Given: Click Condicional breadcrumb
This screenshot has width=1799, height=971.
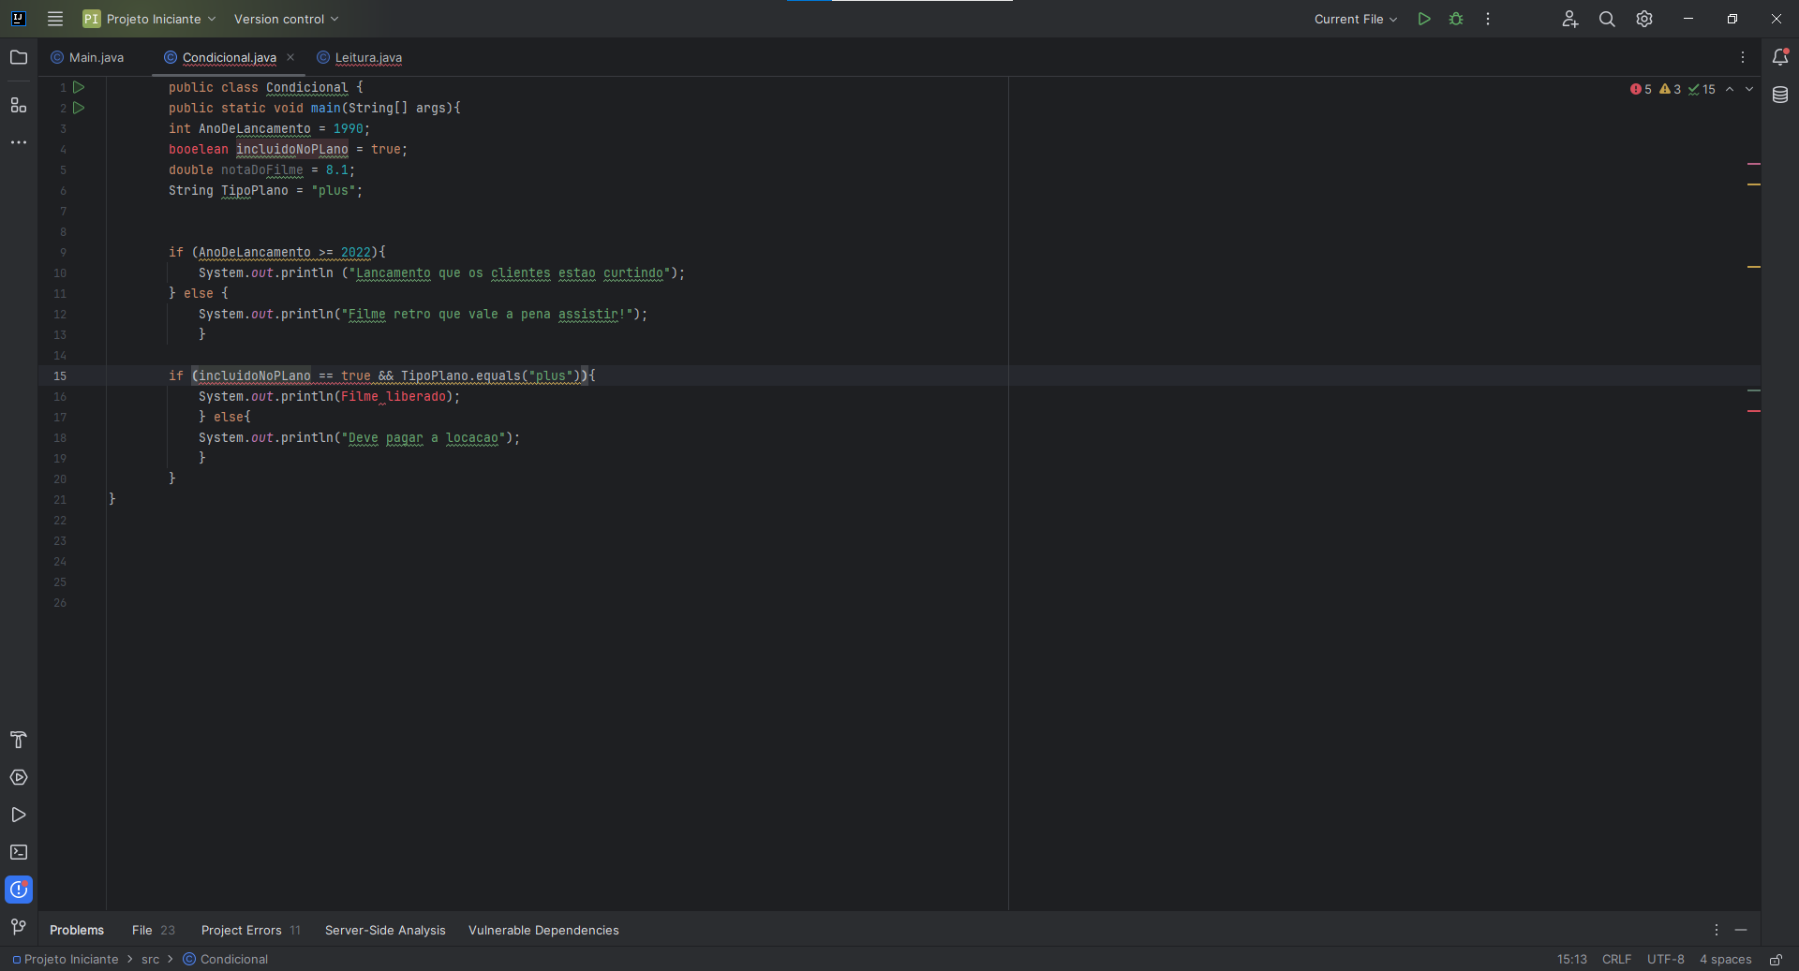Looking at the screenshot, I should 225,960.
